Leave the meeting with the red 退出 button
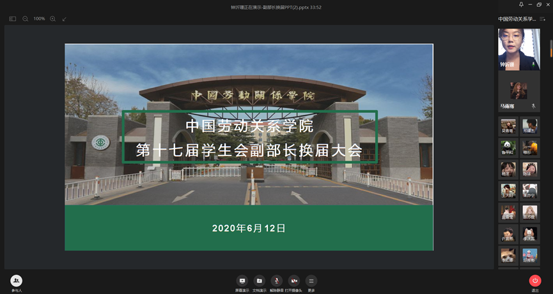The width and height of the screenshot is (553, 294). (x=535, y=283)
